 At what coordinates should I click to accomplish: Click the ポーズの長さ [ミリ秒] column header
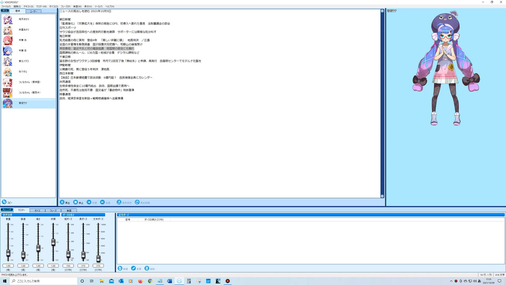tap(154, 220)
